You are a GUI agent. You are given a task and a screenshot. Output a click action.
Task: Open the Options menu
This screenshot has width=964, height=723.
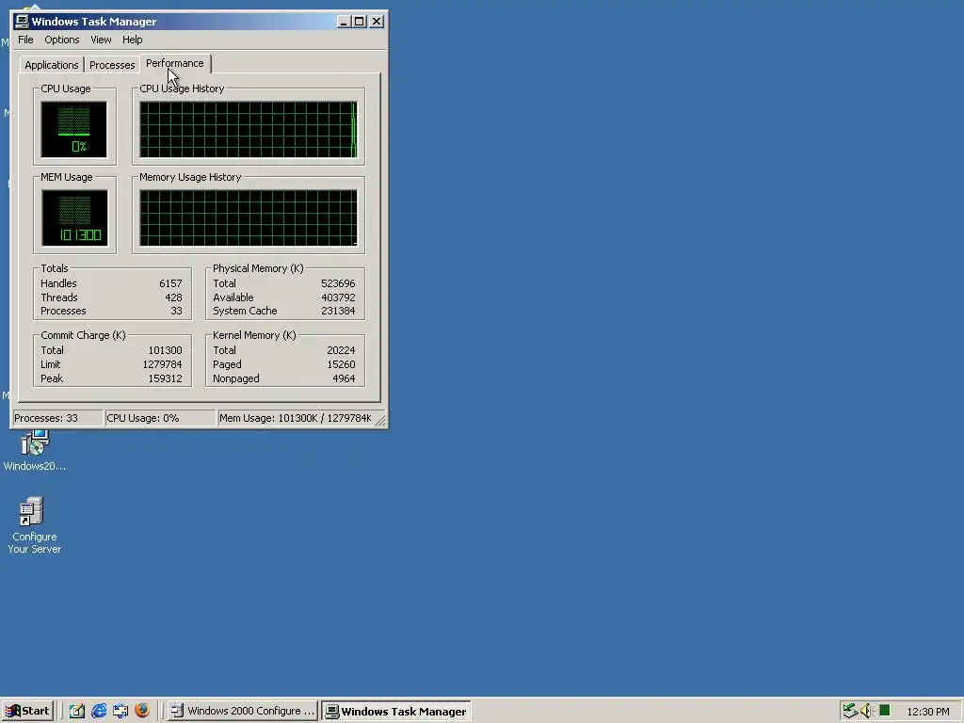click(61, 40)
